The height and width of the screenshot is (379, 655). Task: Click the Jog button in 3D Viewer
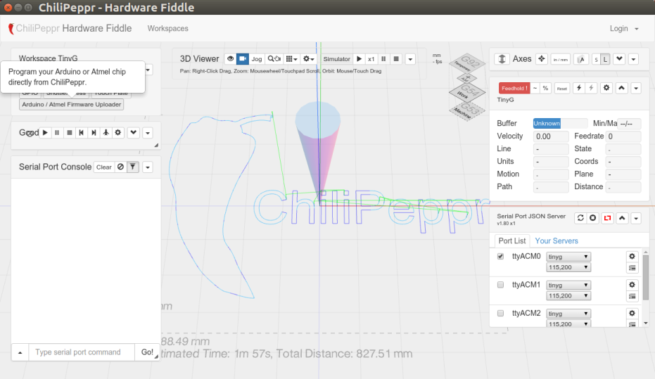coord(257,59)
